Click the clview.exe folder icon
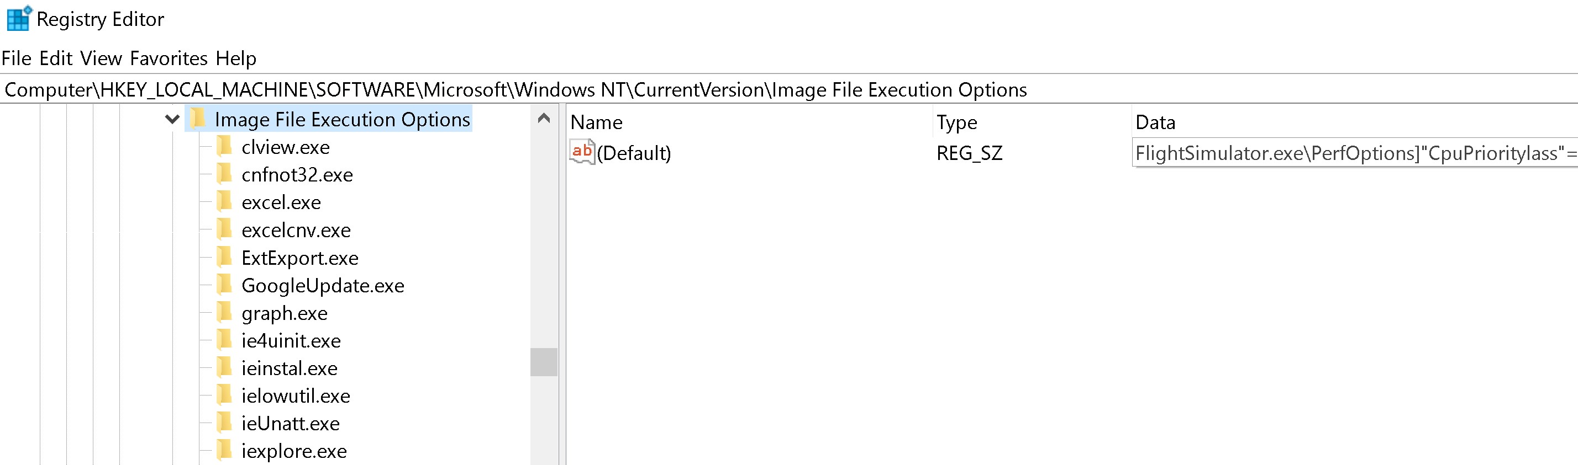Screen dimensions: 1578x465 pos(224,146)
